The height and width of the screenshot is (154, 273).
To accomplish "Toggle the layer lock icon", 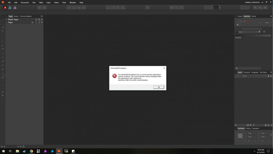I will (x=271, y=76).
